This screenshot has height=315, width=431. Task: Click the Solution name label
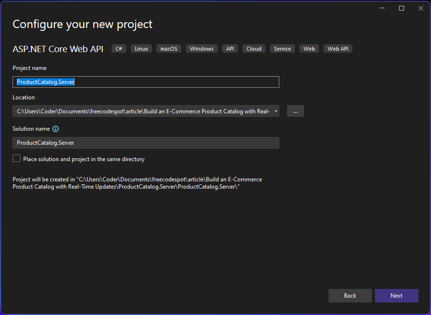click(x=31, y=129)
